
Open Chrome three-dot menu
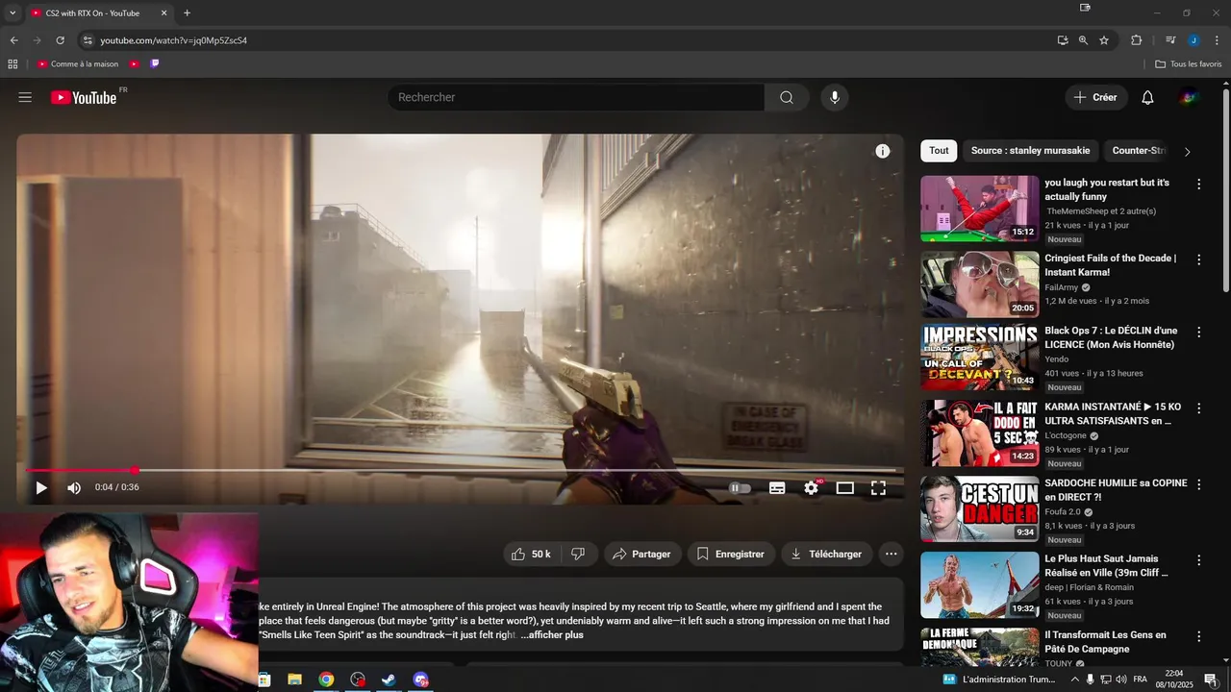[x=1217, y=40]
